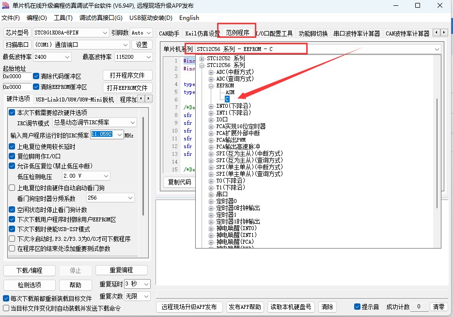Image resolution: width=453 pixels, height=317 pixels.
Task: Switch to 功能脚切换 tab
Action: pos(313,33)
